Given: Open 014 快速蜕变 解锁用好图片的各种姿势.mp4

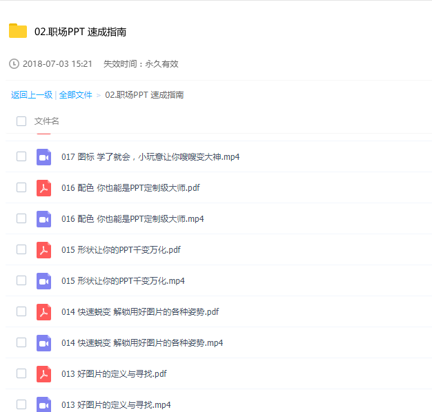Looking at the screenshot, I should [x=141, y=343].
